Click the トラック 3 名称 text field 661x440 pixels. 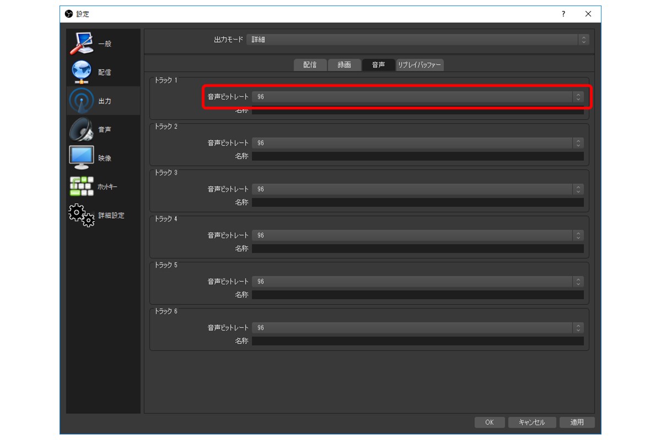point(418,202)
